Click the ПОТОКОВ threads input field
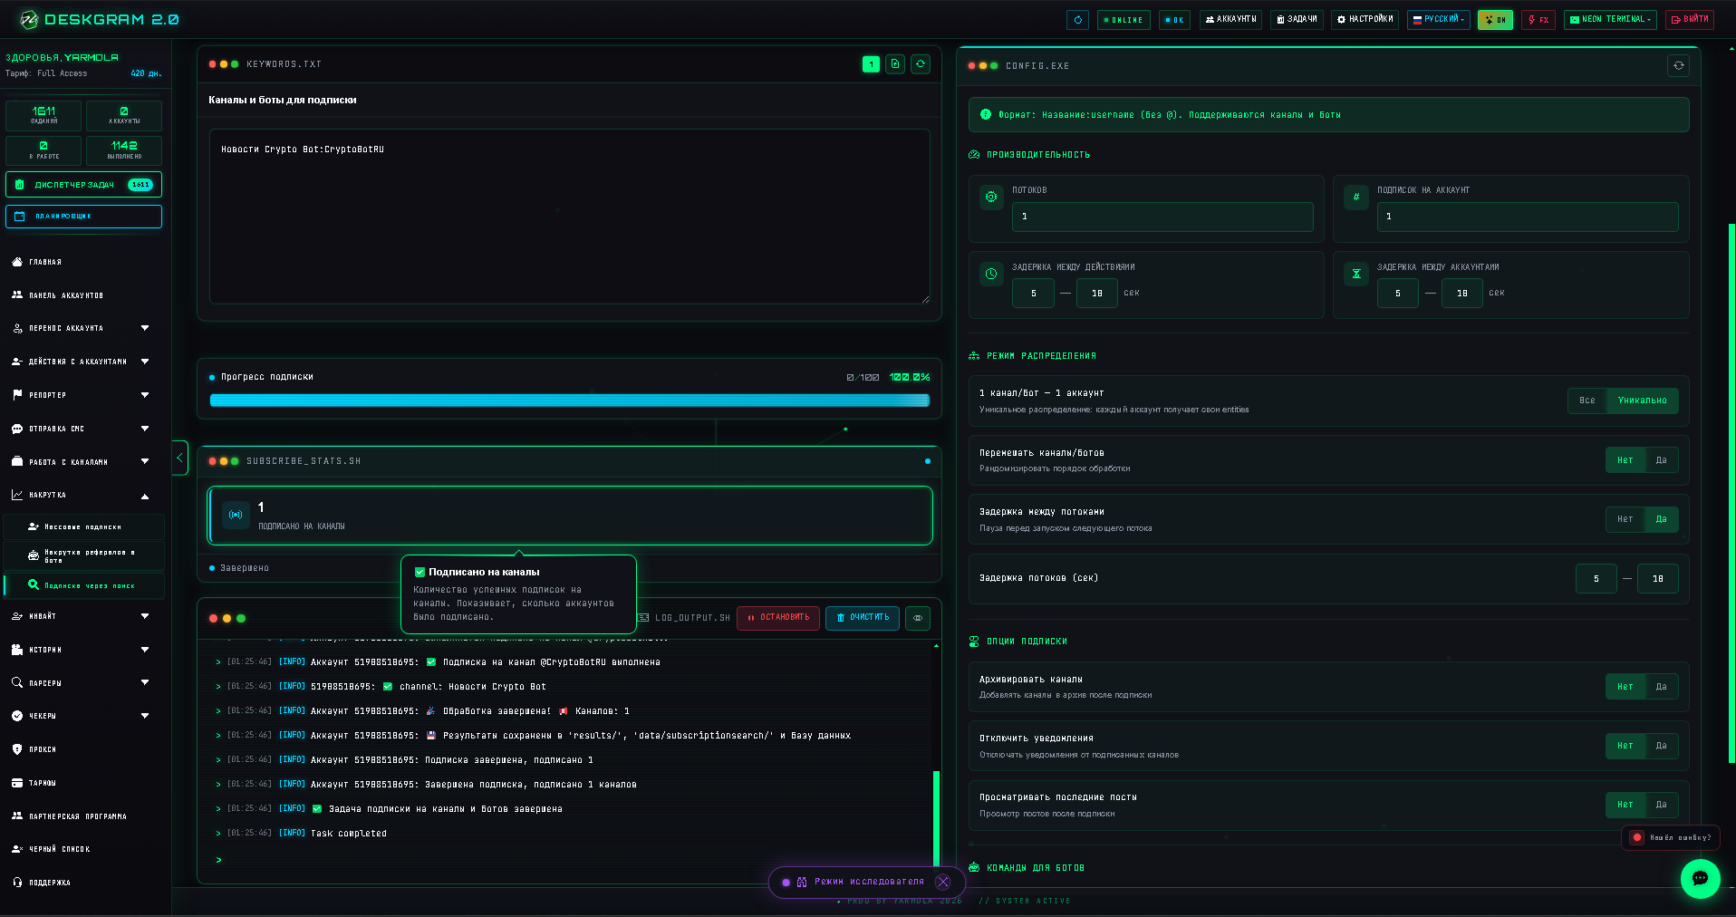 coord(1162,217)
